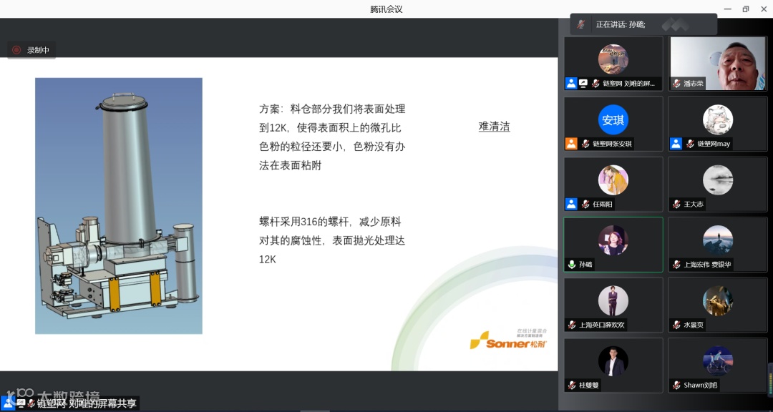Click the 链塑网张安琪 name label

(612, 144)
